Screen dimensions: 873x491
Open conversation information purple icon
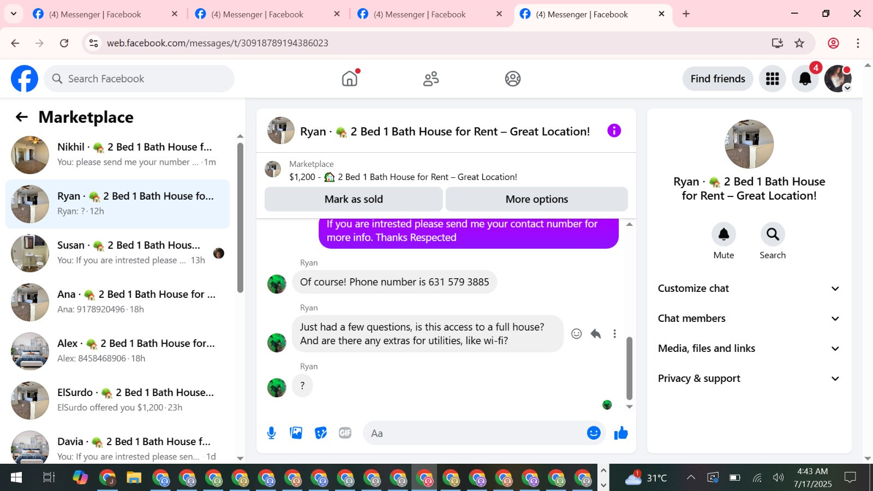614,130
